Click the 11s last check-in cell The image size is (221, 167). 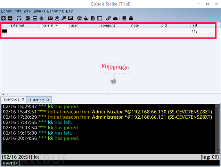pos(194,31)
